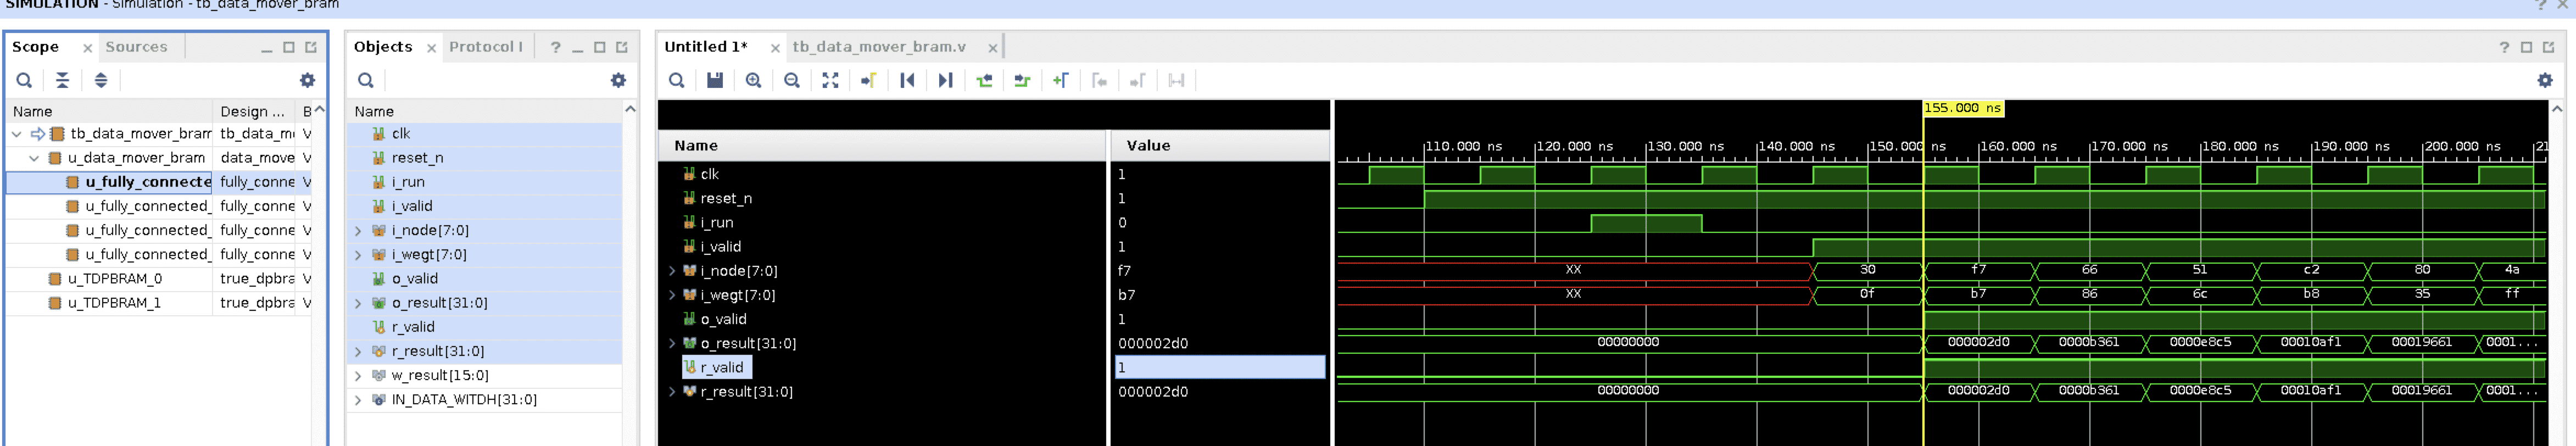Expand o_result[31:0] in waveform names
The width and height of the screenshot is (2576, 446).
[672, 343]
